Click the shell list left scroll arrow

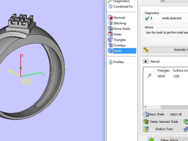145,107
